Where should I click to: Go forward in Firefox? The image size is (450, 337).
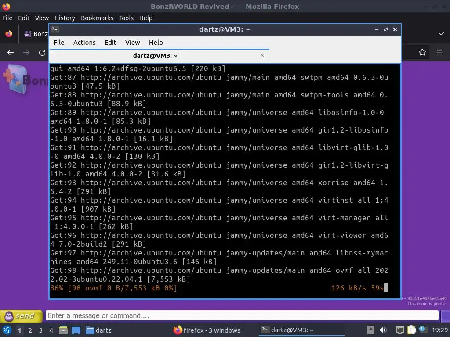point(26,53)
